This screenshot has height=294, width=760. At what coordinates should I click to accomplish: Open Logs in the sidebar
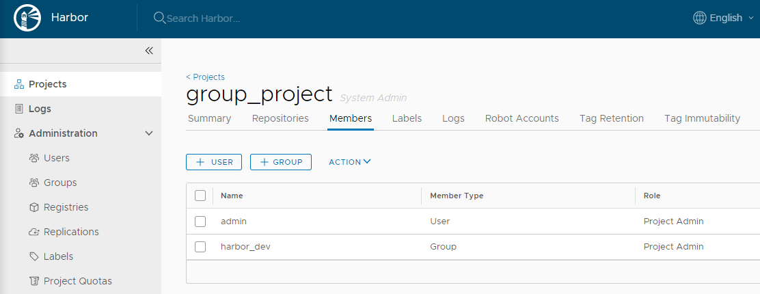[40, 109]
